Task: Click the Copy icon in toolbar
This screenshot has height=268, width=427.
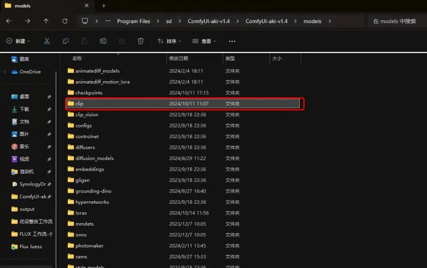Action: [66, 41]
